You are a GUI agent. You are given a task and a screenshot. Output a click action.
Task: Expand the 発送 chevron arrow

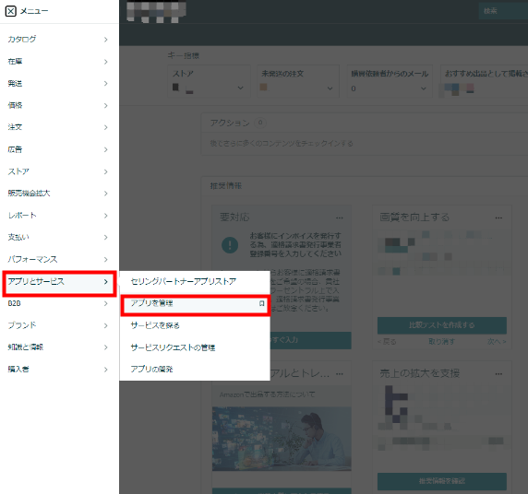pyautogui.click(x=106, y=83)
